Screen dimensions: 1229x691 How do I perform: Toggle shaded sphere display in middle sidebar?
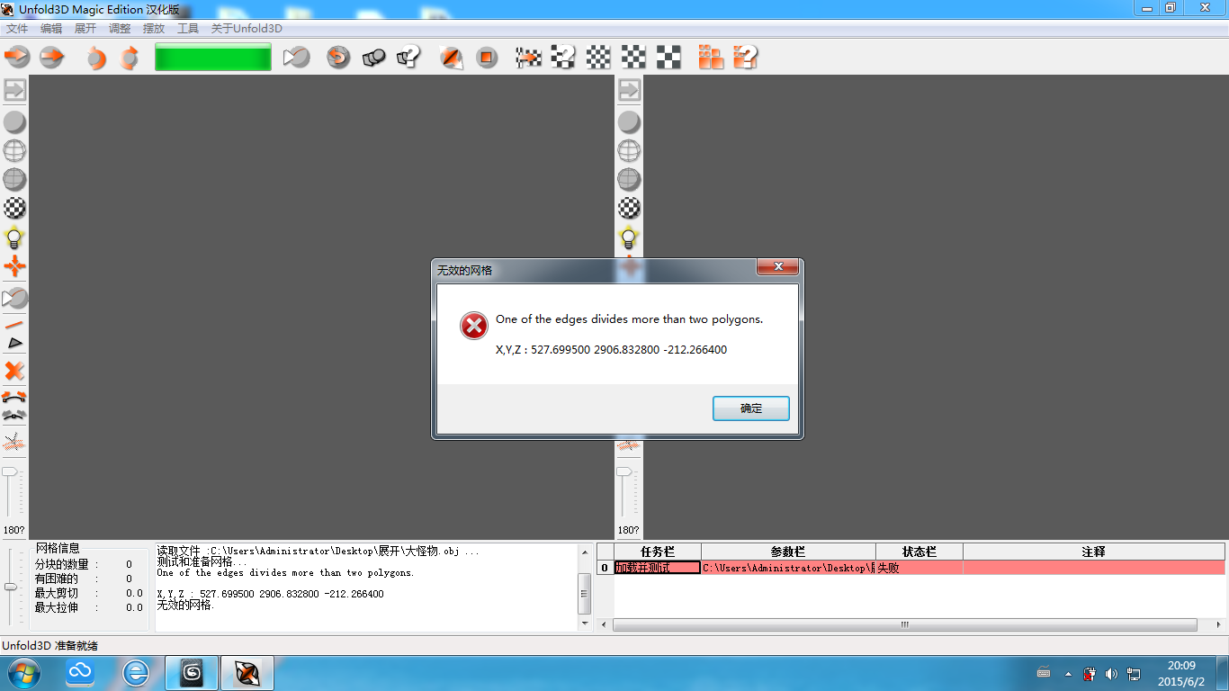pos(629,122)
